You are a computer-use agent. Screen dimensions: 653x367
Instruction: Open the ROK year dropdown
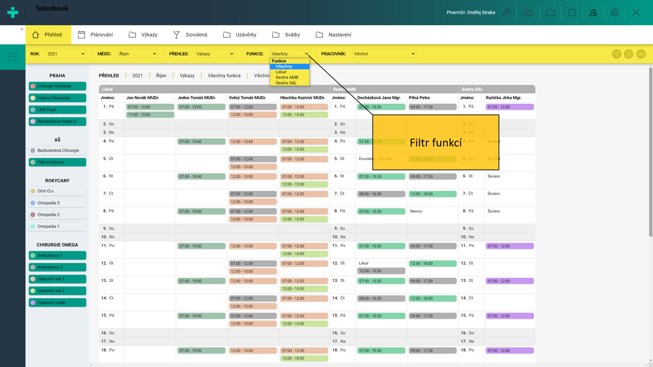[66, 54]
